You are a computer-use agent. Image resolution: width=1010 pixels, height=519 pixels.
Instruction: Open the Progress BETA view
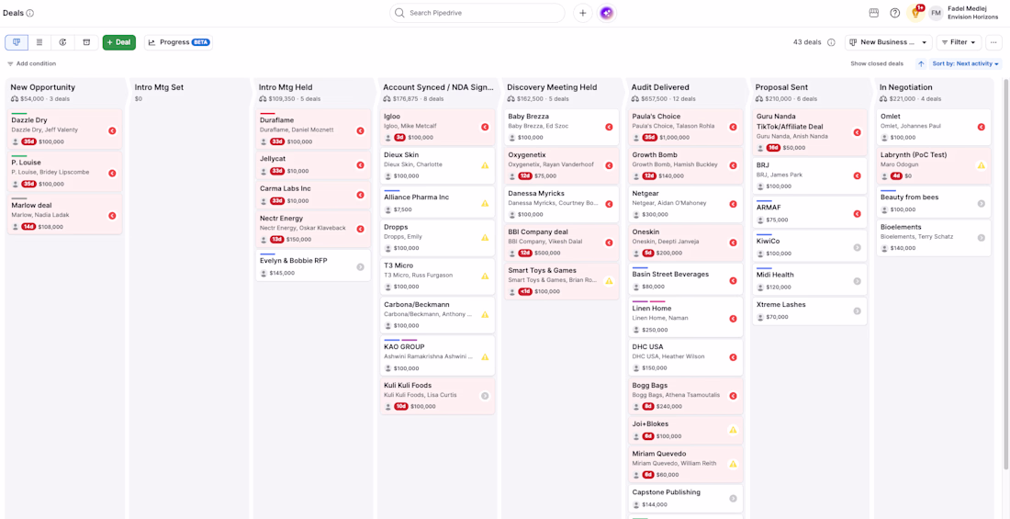[x=178, y=42]
